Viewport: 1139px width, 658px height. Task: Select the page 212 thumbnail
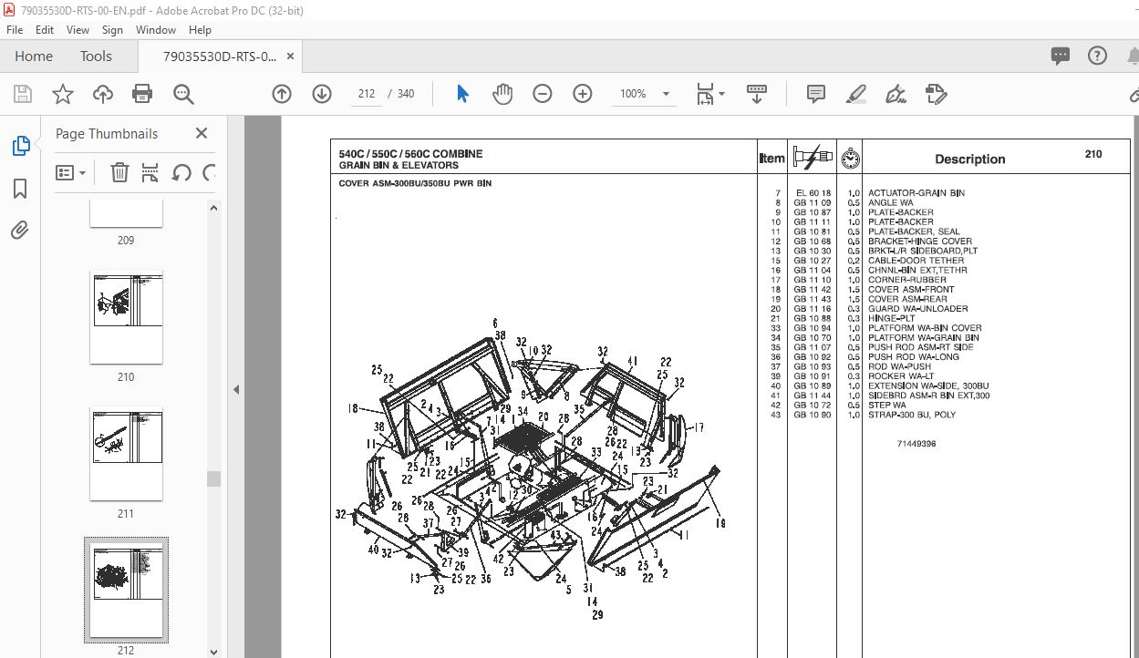coord(126,590)
